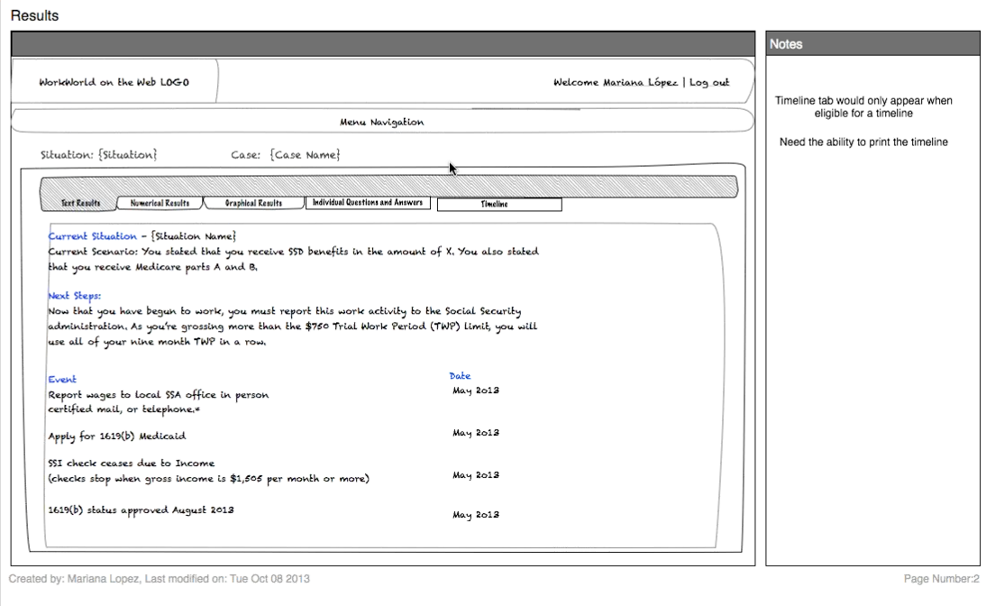986x606 pixels.
Task: Select 'Need the ability to print the timeline' note
Action: pos(863,142)
